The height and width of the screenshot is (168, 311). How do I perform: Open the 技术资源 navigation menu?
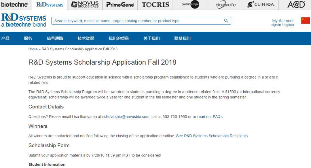tap(86, 38)
